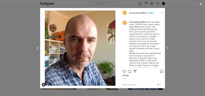Share the post using the paper plane icon
205x96 pixels.
[x=135, y=71]
